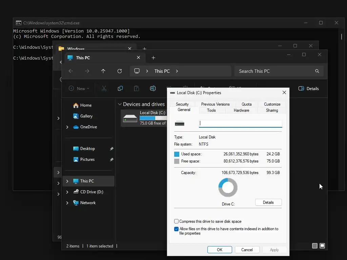Click the drive label text field
The width and height of the screenshot is (347, 260).
[x=240, y=123]
